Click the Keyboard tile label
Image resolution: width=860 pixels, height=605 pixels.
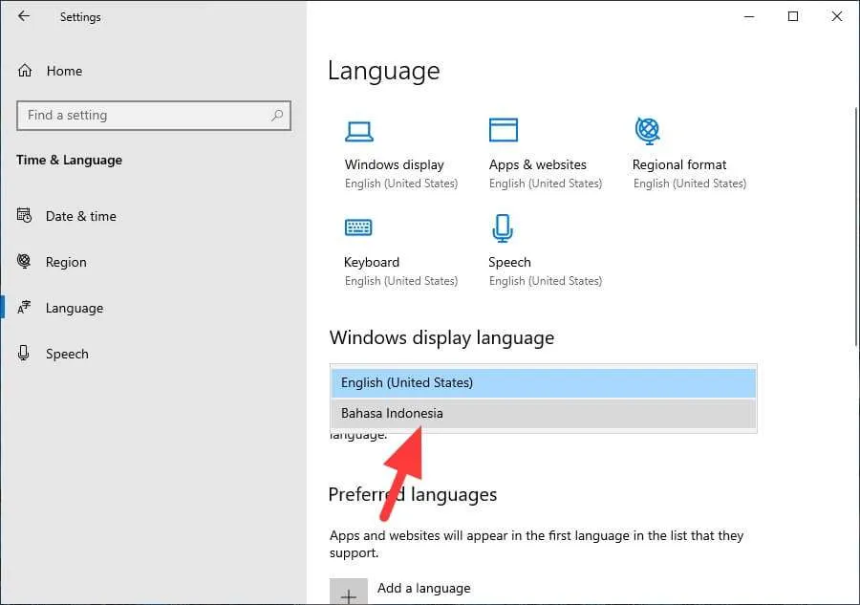(x=372, y=262)
